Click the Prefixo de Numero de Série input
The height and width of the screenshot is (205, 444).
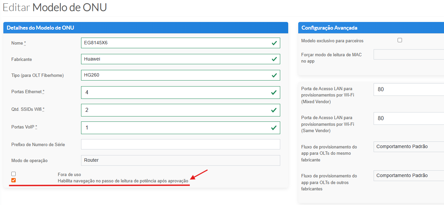click(180, 144)
